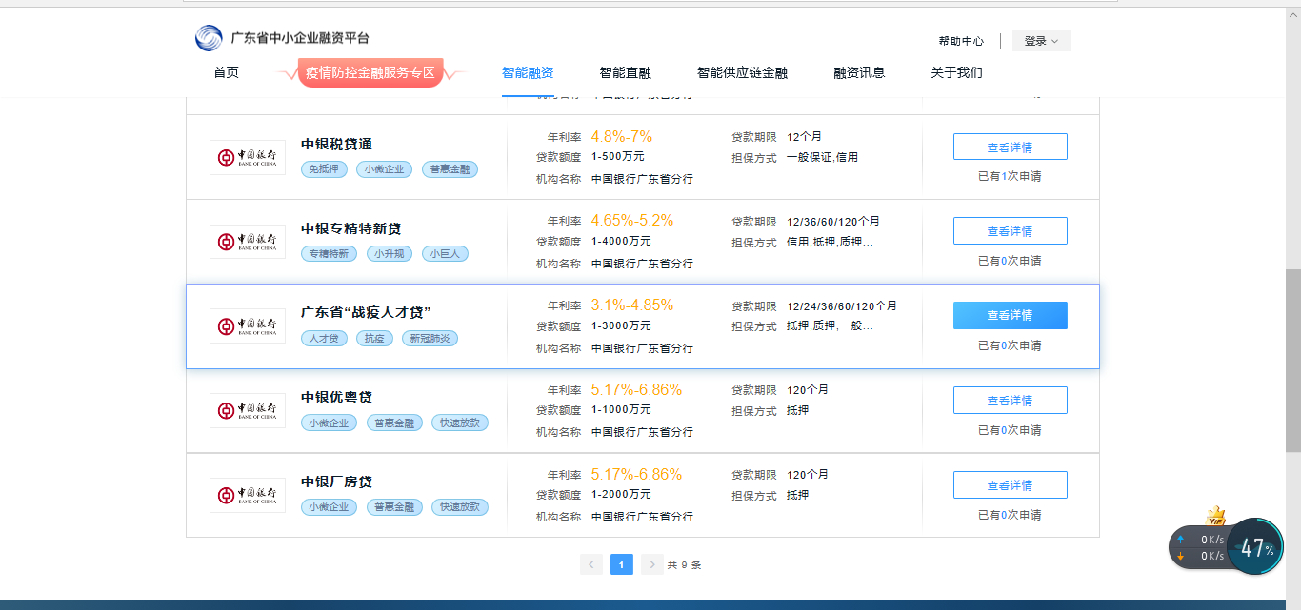The image size is (1301, 610).
Task: Open 广东省"战疫人才贷" product title
Action: [367, 312]
